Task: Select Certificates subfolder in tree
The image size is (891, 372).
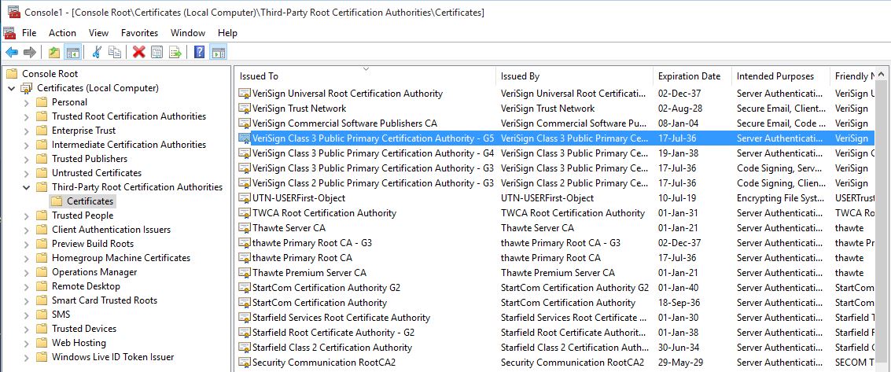Action: pyautogui.click(x=90, y=201)
